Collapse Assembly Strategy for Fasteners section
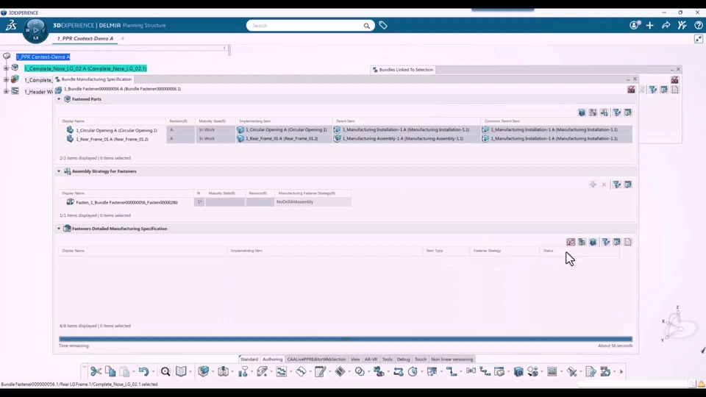The height and width of the screenshot is (397, 706). (59, 171)
